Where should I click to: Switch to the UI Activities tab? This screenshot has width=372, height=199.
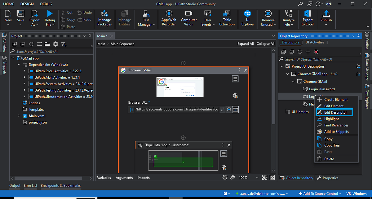pyautogui.click(x=315, y=42)
